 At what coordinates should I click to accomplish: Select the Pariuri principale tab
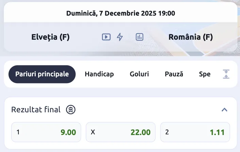42,74
